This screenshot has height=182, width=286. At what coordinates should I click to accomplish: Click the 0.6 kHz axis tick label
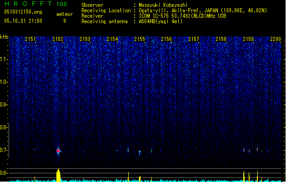click(4, 173)
